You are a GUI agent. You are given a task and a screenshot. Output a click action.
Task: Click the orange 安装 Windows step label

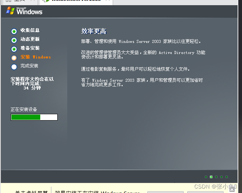pyautogui.click(x=35, y=57)
